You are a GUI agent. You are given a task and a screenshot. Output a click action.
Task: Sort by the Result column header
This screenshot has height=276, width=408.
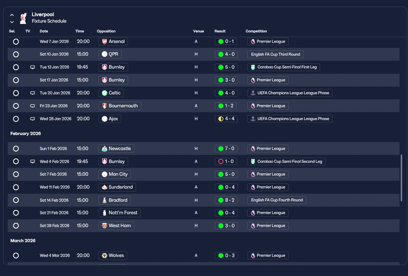(x=220, y=31)
